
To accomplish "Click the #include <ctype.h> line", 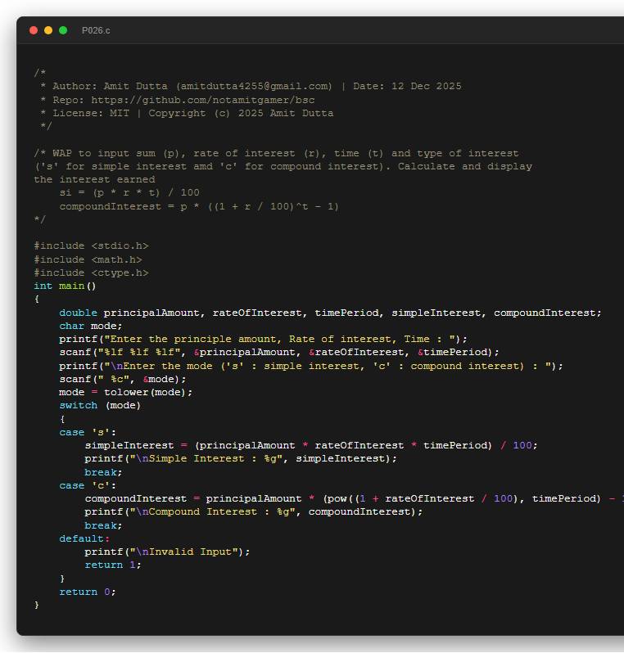I will pos(91,272).
